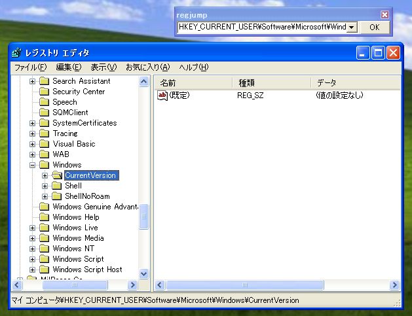Expand the Windows NT key
This screenshot has height=316, width=412.
click(32, 249)
